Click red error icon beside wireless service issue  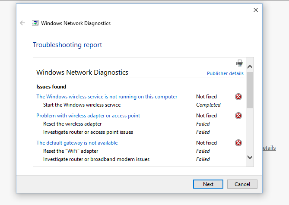(238, 97)
